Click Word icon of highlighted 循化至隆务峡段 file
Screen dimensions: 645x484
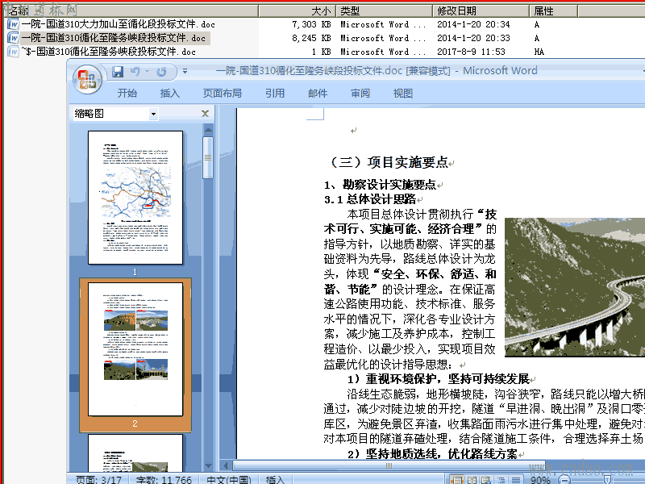(13, 38)
